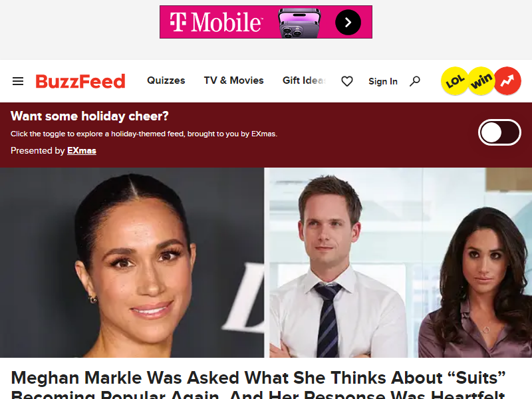Click the Meghan Markle red carpet photo
Viewport: 532px width, 399px height.
point(132,263)
